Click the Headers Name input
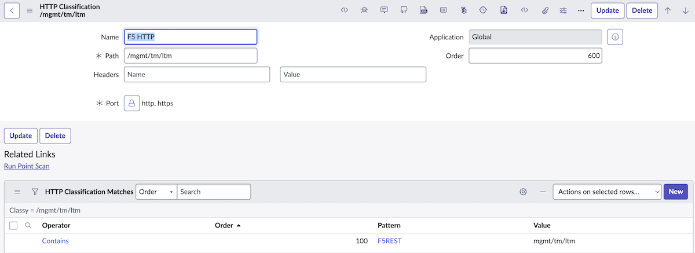 click(x=197, y=75)
